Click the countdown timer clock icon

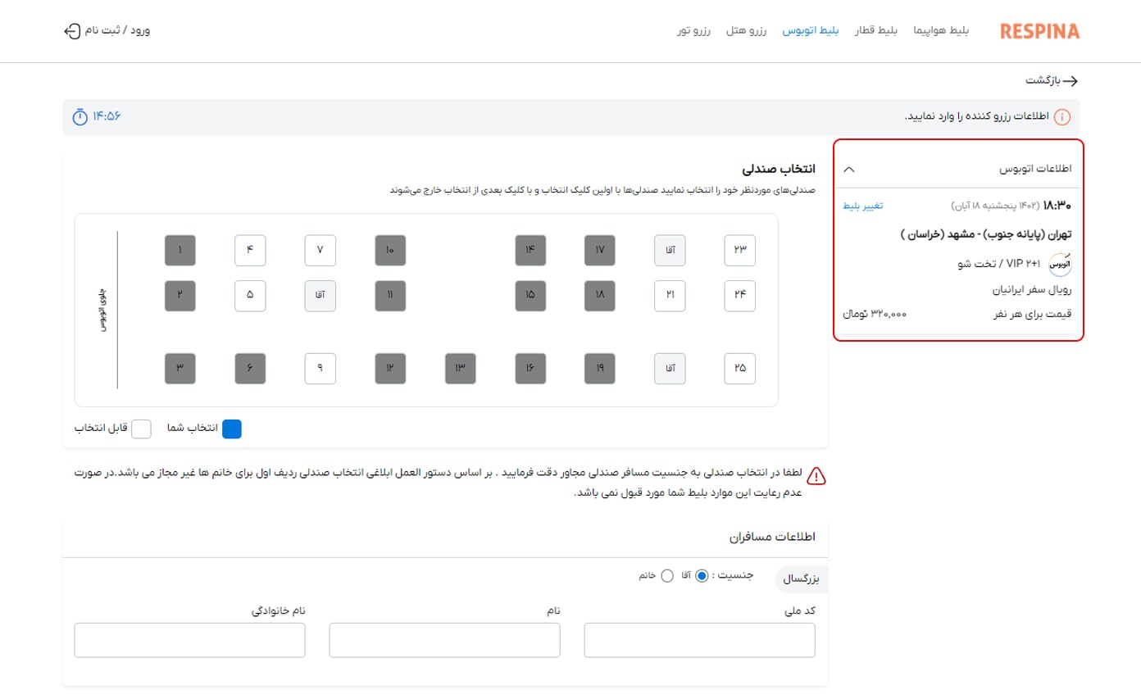point(79,117)
